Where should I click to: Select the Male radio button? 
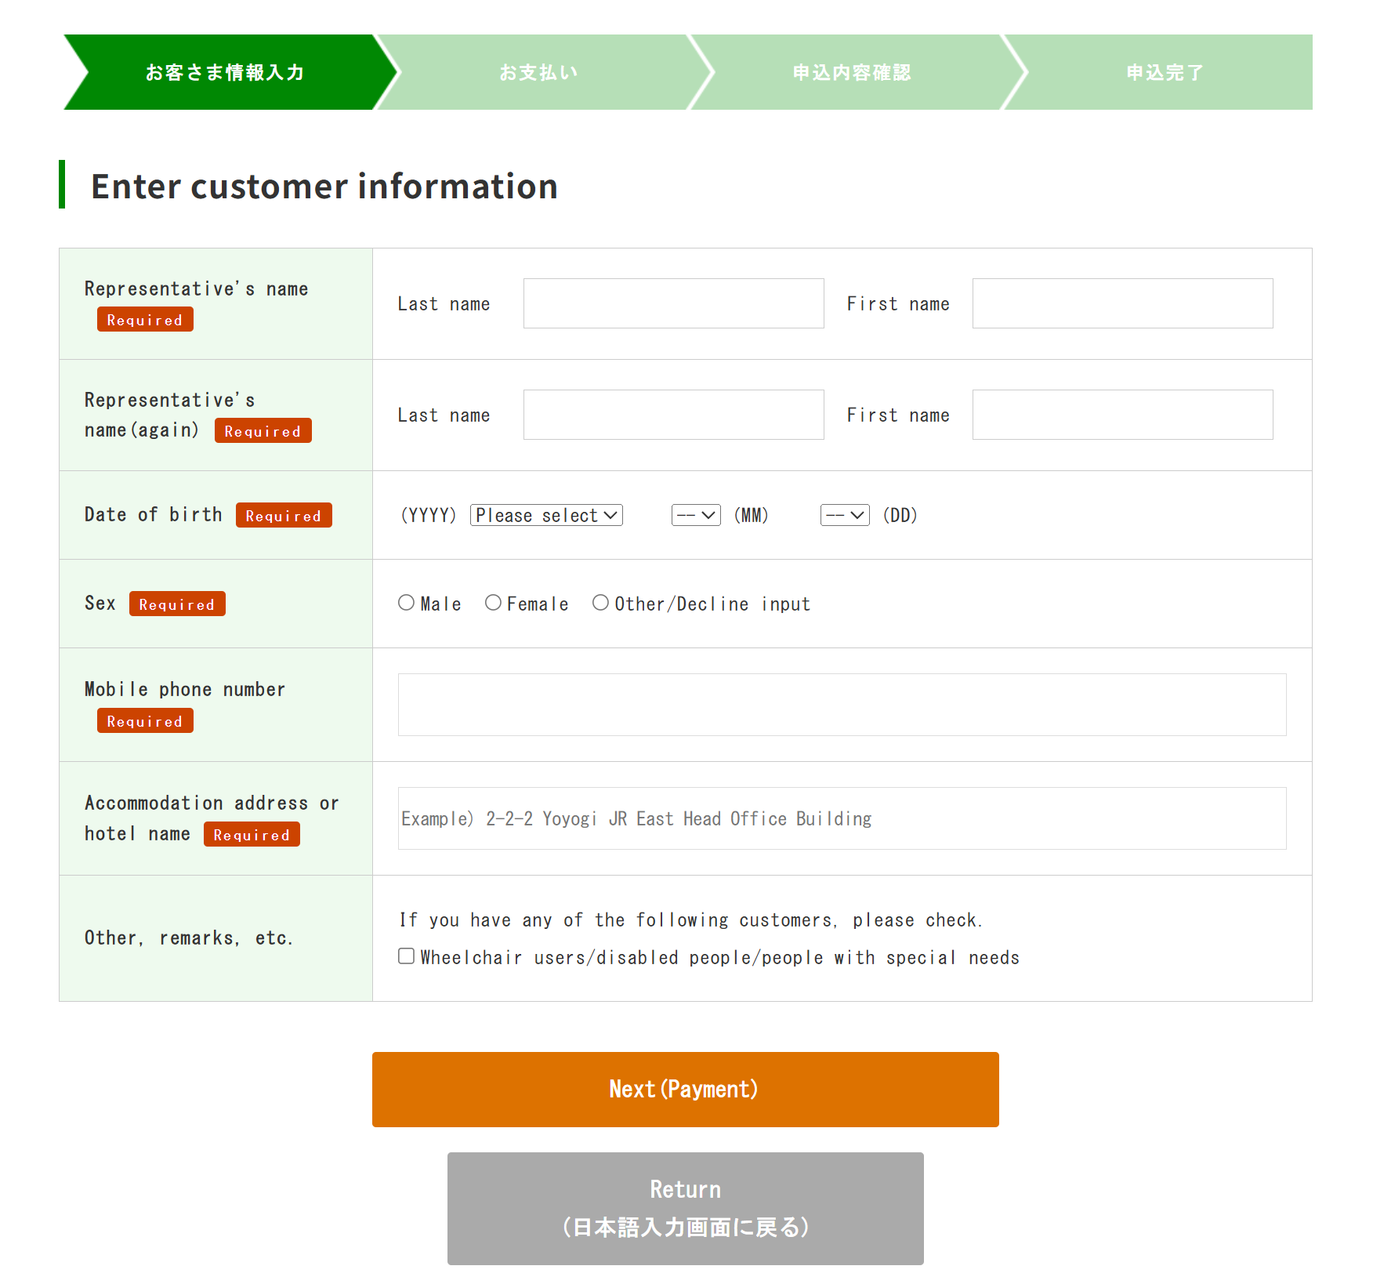click(406, 603)
